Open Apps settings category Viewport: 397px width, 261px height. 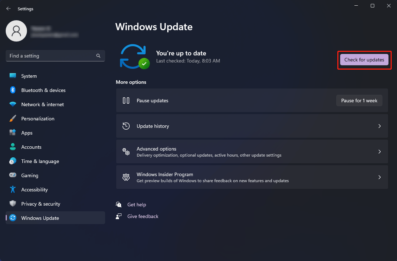point(55,133)
